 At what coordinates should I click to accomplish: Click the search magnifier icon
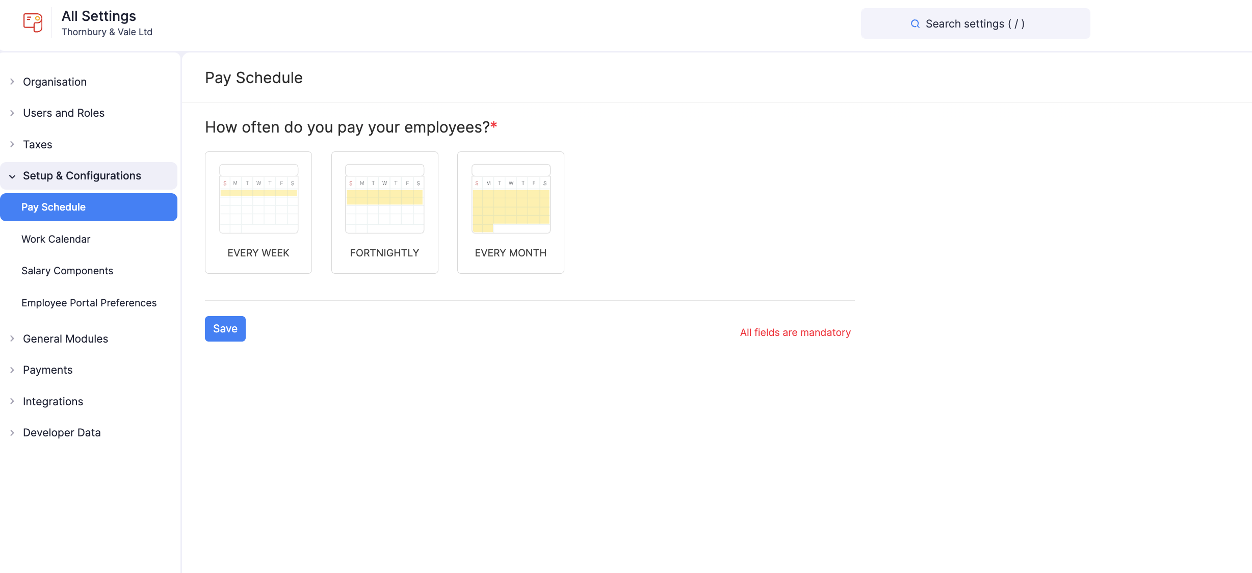pyautogui.click(x=915, y=24)
